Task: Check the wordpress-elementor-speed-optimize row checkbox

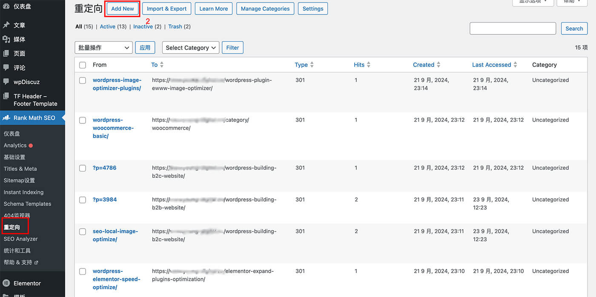Action: coord(83,271)
